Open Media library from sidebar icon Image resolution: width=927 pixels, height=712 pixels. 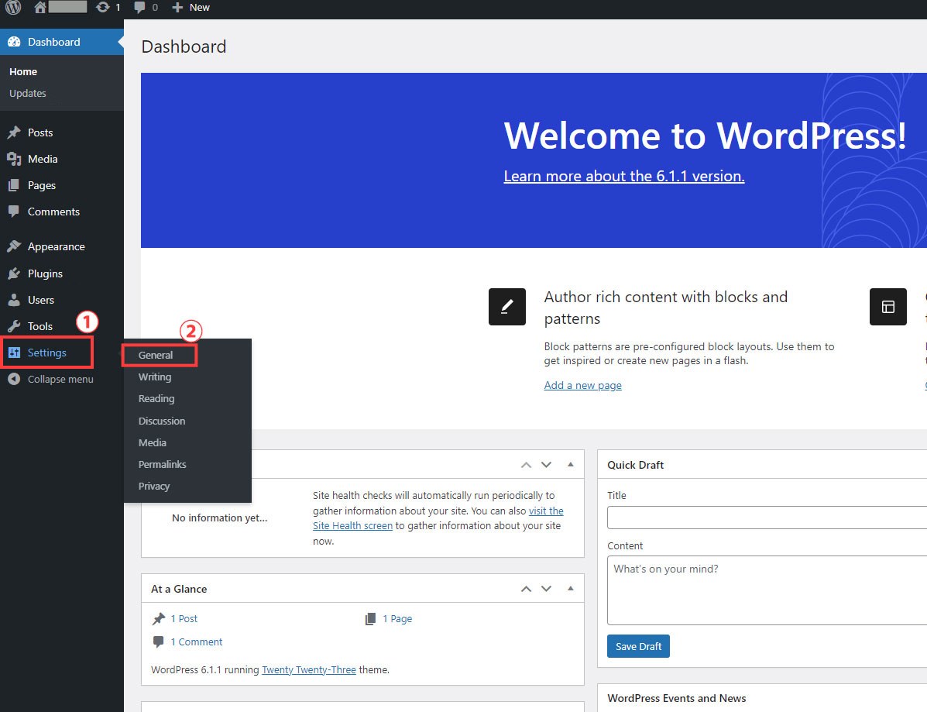point(14,159)
